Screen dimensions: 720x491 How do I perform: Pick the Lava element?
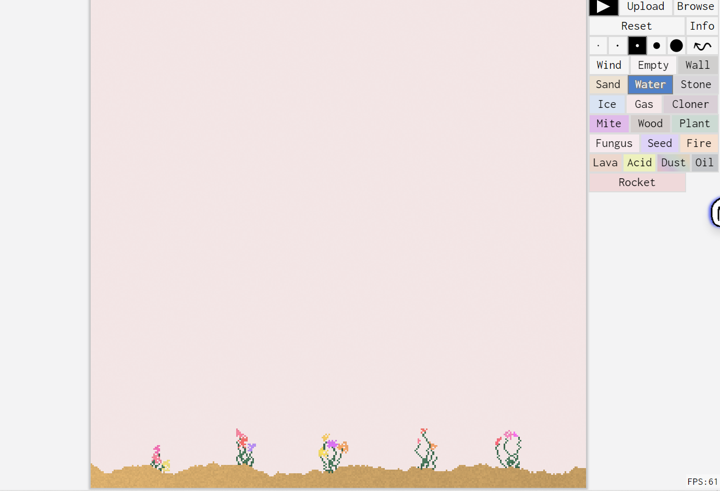(605, 163)
